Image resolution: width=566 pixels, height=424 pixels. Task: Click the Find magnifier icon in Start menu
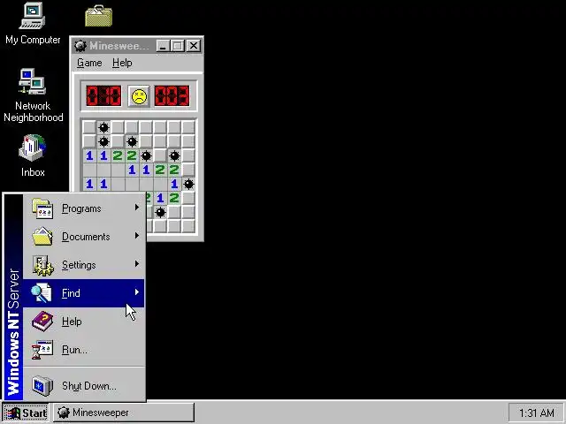click(42, 293)
